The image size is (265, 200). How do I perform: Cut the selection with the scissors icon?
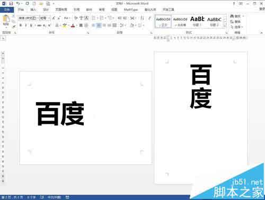tap(14, 16)
